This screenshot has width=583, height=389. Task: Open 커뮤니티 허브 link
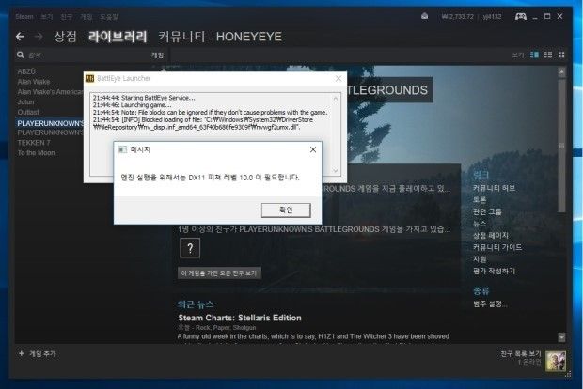(x=494, y=188)
